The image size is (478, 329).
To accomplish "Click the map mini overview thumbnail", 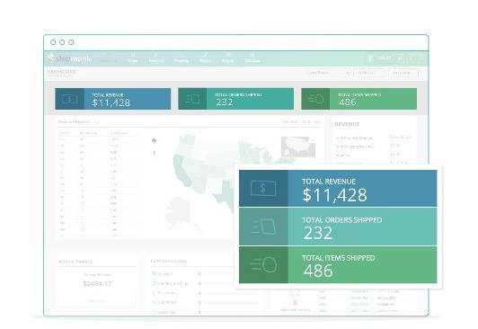I will pyautogui.click(x=298, y=147).
